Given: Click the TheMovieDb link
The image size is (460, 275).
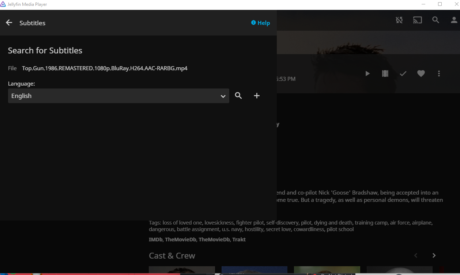Looking at the screenshot, I should tap(180, 239).
